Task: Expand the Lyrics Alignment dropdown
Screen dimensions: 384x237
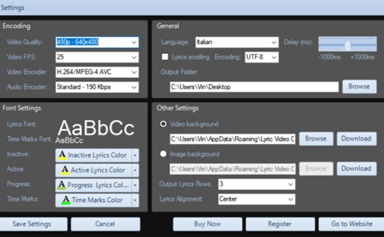Action: point(257,199)
